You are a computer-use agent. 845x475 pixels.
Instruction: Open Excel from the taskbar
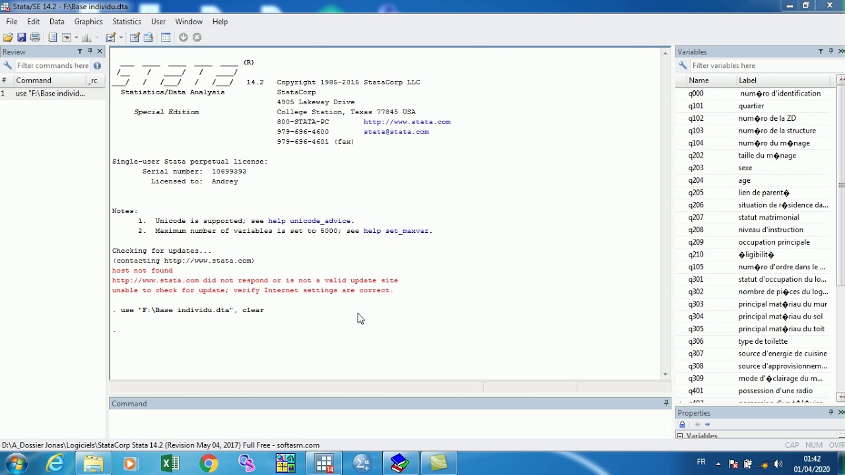coord(170,464)
